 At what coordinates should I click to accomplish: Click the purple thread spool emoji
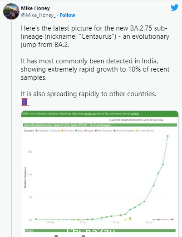25,102
